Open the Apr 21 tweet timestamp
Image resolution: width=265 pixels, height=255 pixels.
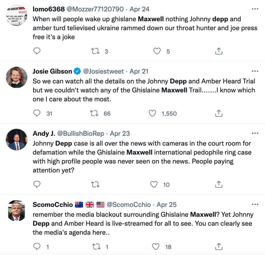pyautogui.click(x=139, y=71)
